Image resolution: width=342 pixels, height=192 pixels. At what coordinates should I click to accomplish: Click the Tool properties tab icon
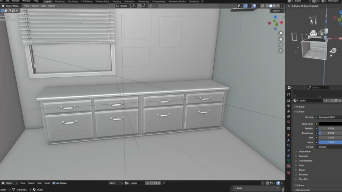288,94
